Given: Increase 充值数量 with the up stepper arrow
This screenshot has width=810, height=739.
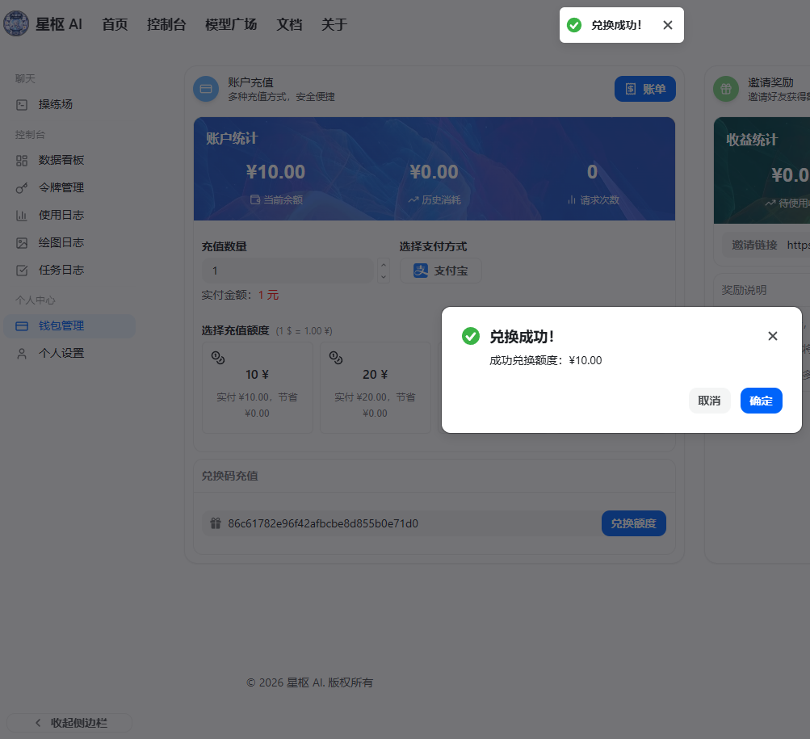Looking at the screenshot, I should (x=384, y=264).
